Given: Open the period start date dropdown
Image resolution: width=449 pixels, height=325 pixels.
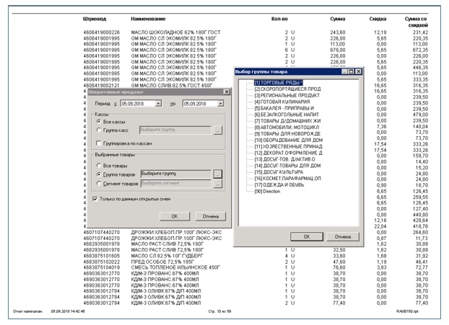Looking at the screenshot, I should click(158, 104).
